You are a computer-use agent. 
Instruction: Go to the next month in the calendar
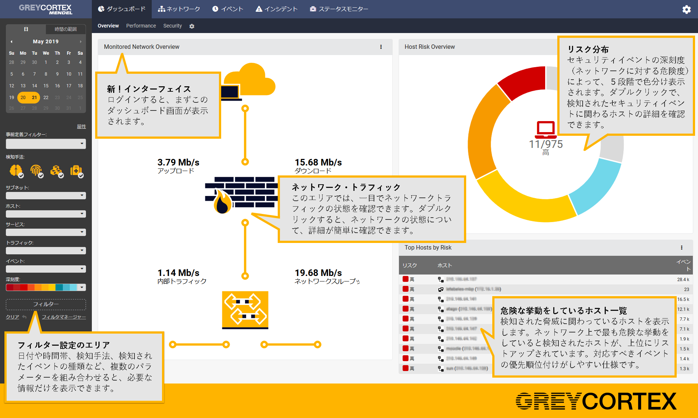coord(80,41)
